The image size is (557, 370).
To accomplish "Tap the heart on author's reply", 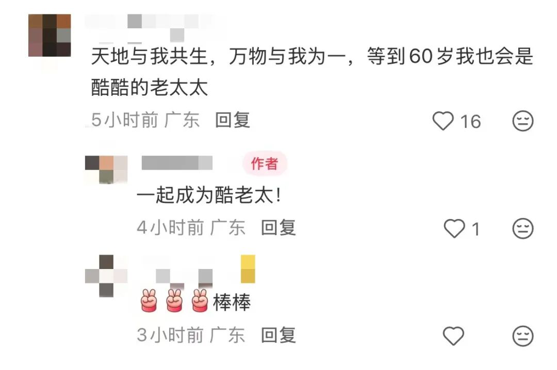I will click(x=454, y=228).
